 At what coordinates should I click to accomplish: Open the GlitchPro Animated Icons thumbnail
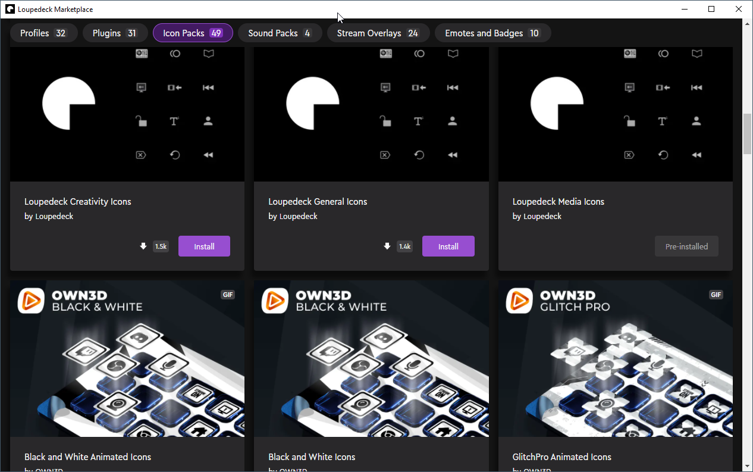(615, 358)
